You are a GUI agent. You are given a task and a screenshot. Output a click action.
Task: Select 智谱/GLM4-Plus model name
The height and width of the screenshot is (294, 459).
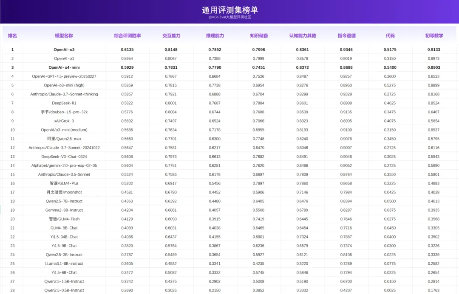64,183
